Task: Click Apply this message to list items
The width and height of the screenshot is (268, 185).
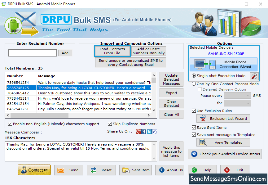Action: [171, 151]
